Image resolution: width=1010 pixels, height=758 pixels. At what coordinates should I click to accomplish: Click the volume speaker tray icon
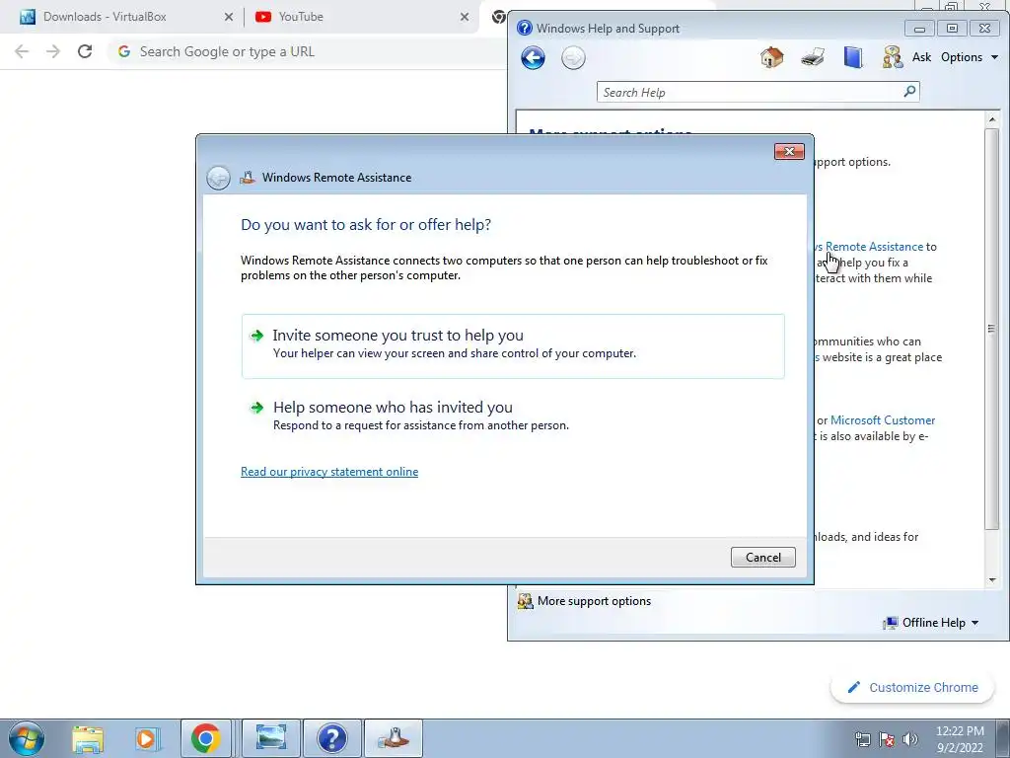(910, 739)
